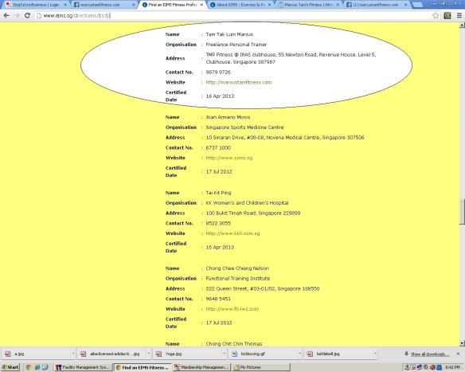Viewport: 465px width, 372px height.
Task: Click the name Chong Chee Chieng Nelson
Action: [x=237, y=268]
